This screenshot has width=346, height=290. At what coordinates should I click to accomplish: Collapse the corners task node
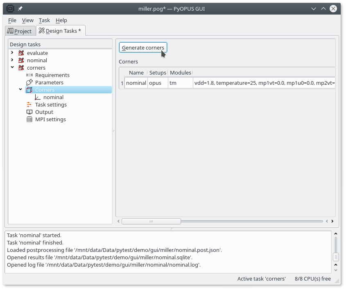click(x=12, y=68)
